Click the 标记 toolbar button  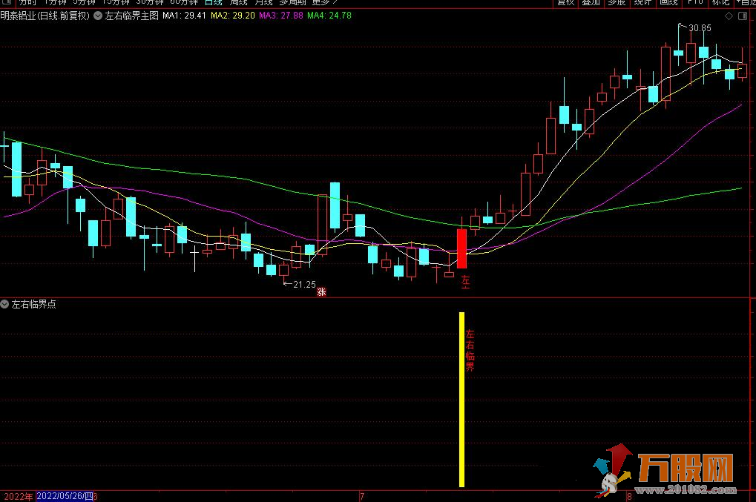pyautogui.click(x=721, y=2)
